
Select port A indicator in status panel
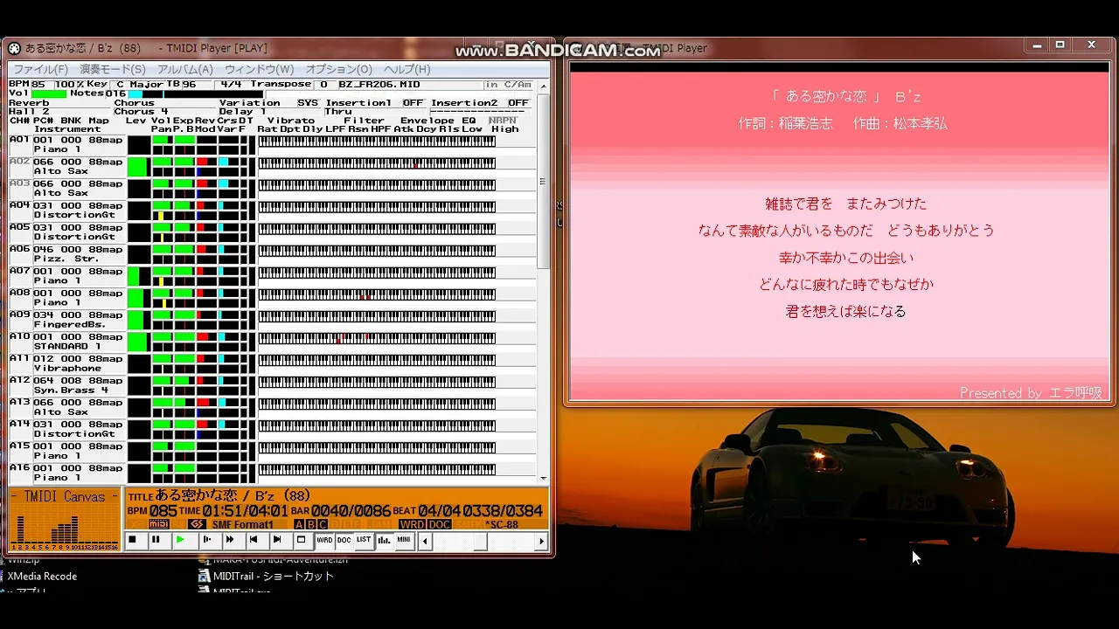[300, 524]
